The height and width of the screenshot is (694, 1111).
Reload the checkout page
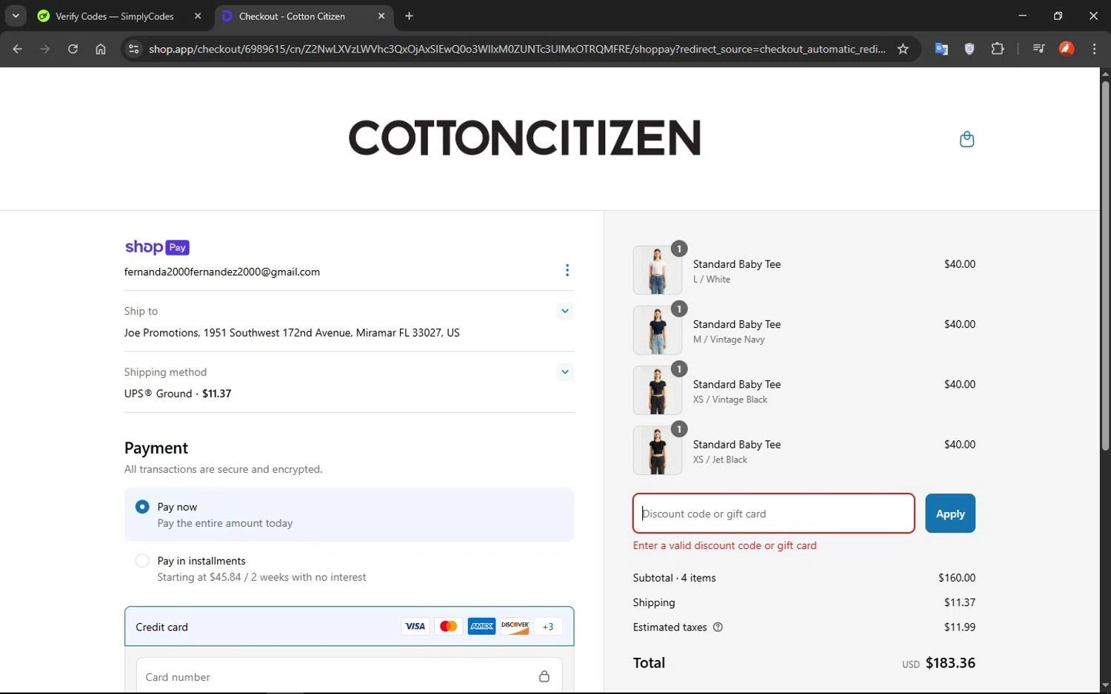(73, 49)
